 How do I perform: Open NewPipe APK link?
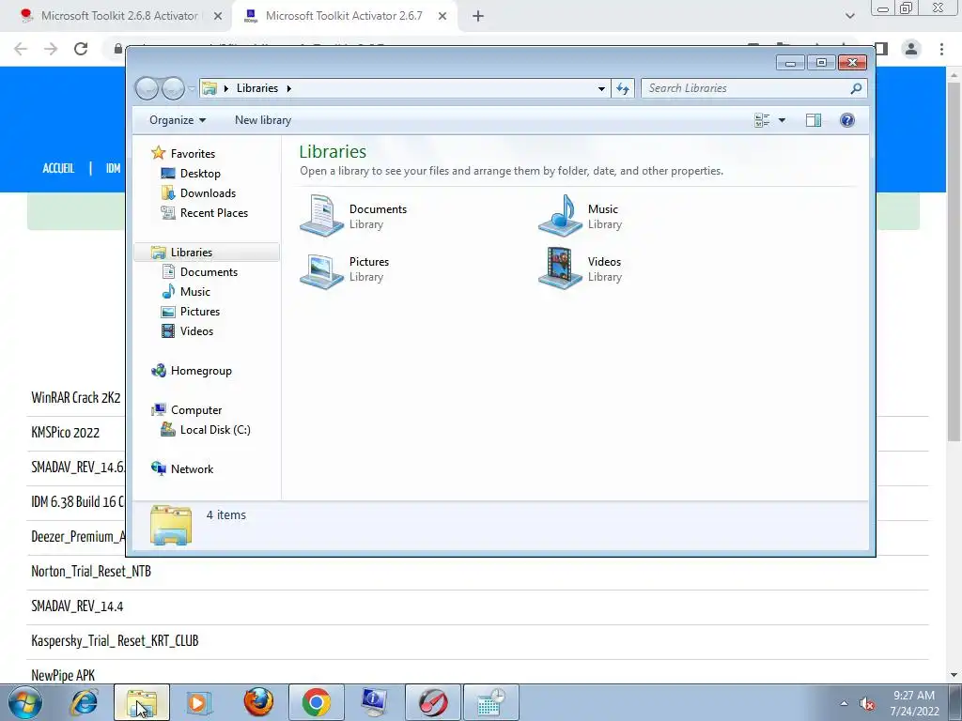point(63,676)
